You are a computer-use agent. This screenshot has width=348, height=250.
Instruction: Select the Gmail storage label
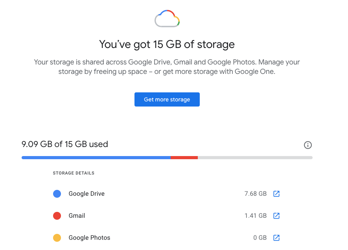(77, 216)
